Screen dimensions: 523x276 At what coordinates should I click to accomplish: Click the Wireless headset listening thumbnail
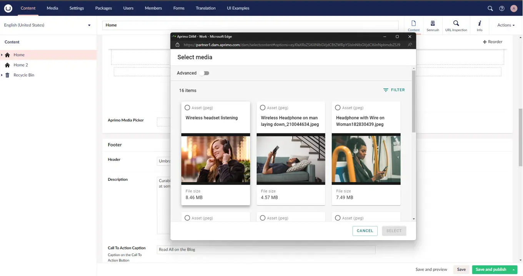215,159
